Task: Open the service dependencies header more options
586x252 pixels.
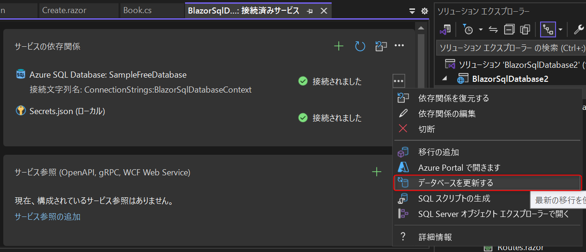Action: pos(399,46)
